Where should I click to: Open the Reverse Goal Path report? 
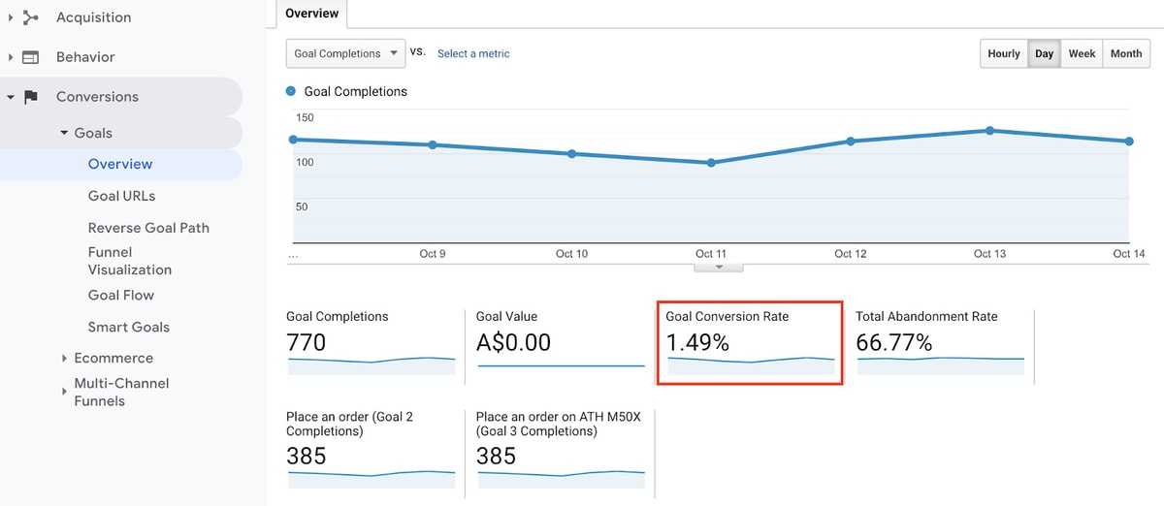[x=148, y=228]
